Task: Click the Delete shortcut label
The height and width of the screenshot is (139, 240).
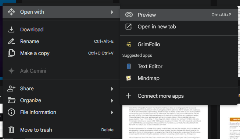Action: point(107,130)
